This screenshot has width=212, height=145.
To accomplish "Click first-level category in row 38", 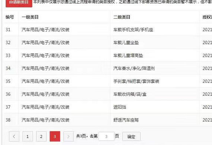I will click(x=45, y=120).
